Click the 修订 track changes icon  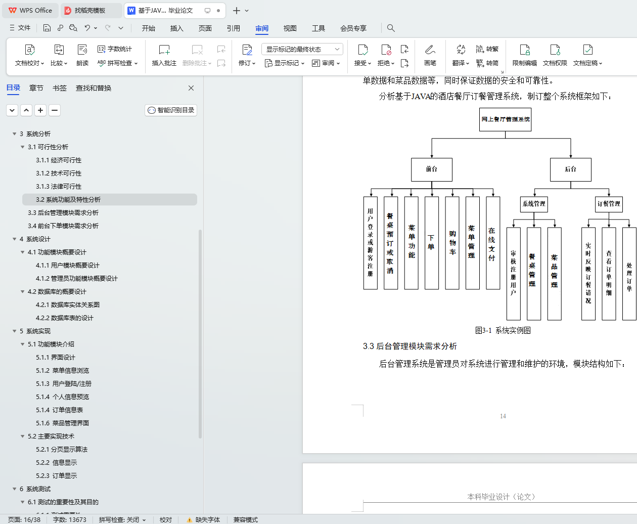pos(247,50)
